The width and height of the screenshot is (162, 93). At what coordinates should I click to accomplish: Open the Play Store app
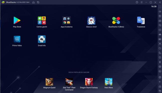[17, 20]
